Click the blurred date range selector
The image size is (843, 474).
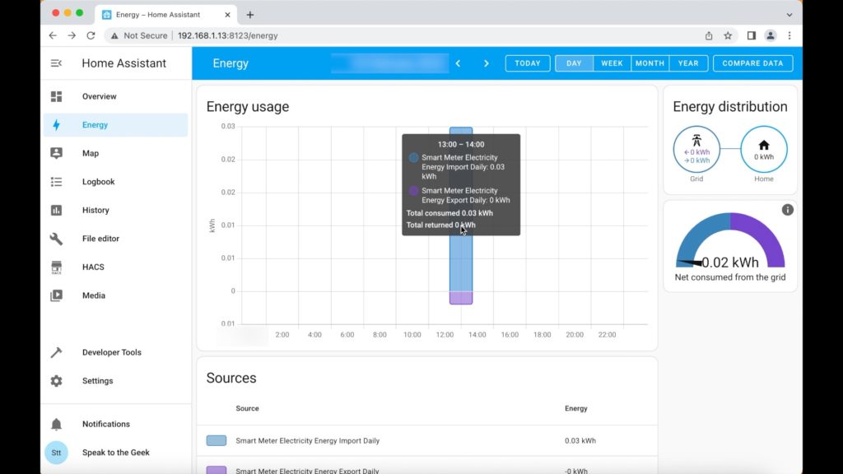tap(389, 63)
